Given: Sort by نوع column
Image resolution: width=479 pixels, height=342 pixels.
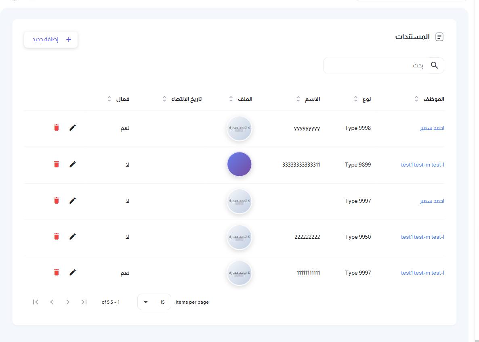Looking at the screenshot, I should pos(355,99).
